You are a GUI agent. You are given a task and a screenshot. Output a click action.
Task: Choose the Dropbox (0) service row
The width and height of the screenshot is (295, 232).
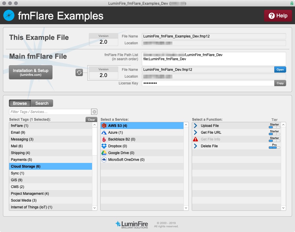pyautogui.click(x=142, y=146)
